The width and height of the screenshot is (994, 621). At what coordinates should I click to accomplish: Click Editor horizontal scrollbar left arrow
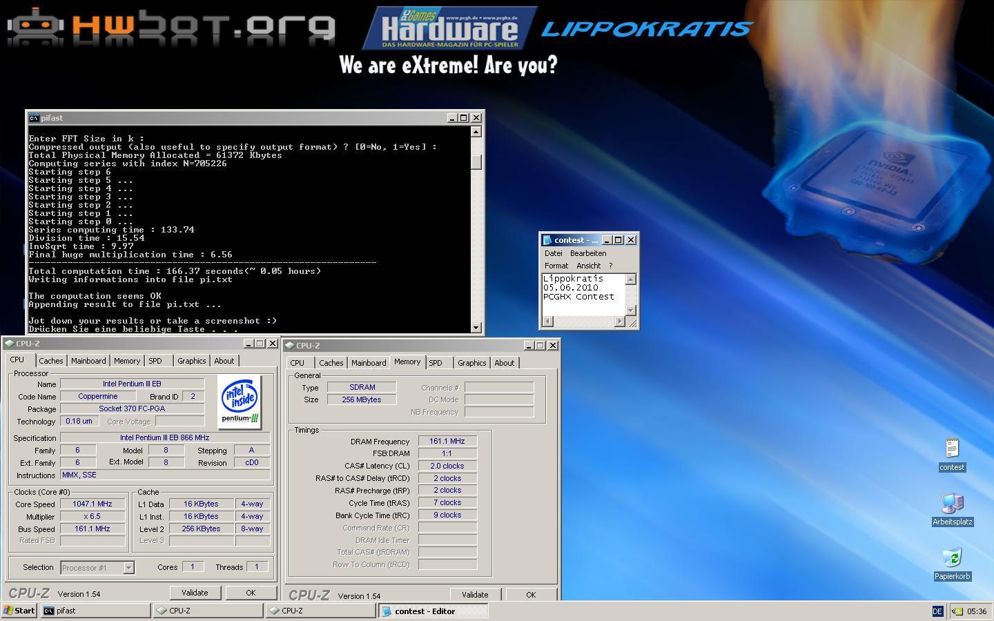click(x=547, y=322)
